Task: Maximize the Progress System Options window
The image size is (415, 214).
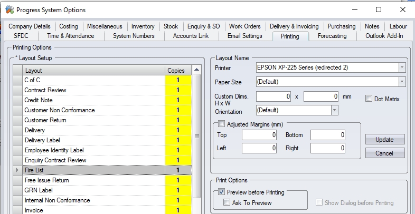Action: tap(379, 9)
